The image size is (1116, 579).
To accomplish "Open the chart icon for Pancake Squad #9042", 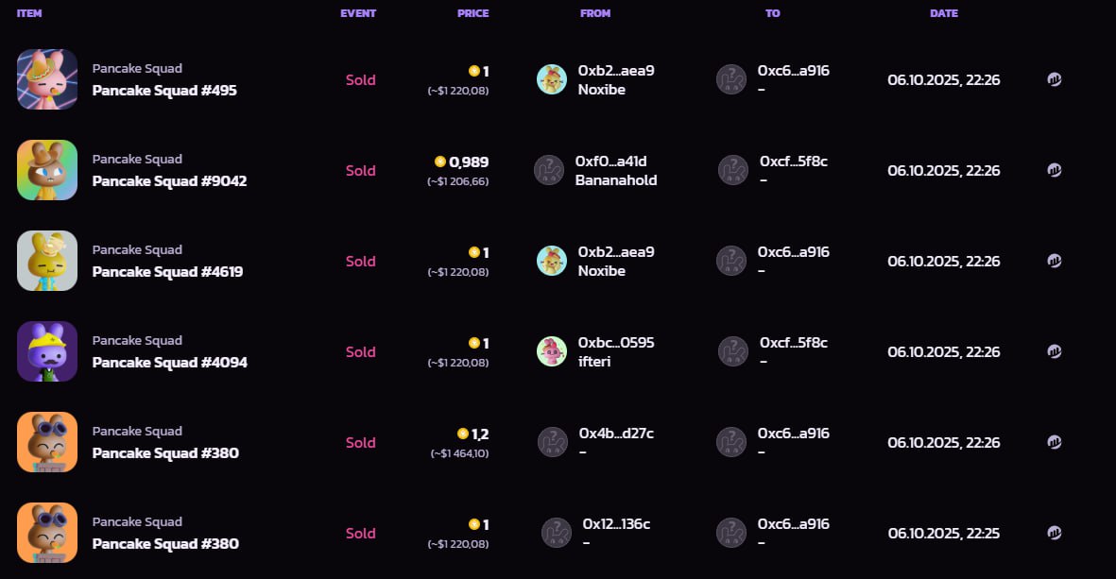I will [x=1055, y=170].
